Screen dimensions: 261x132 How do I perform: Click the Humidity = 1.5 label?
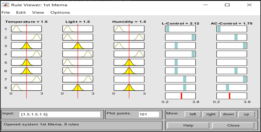[129, 22]
